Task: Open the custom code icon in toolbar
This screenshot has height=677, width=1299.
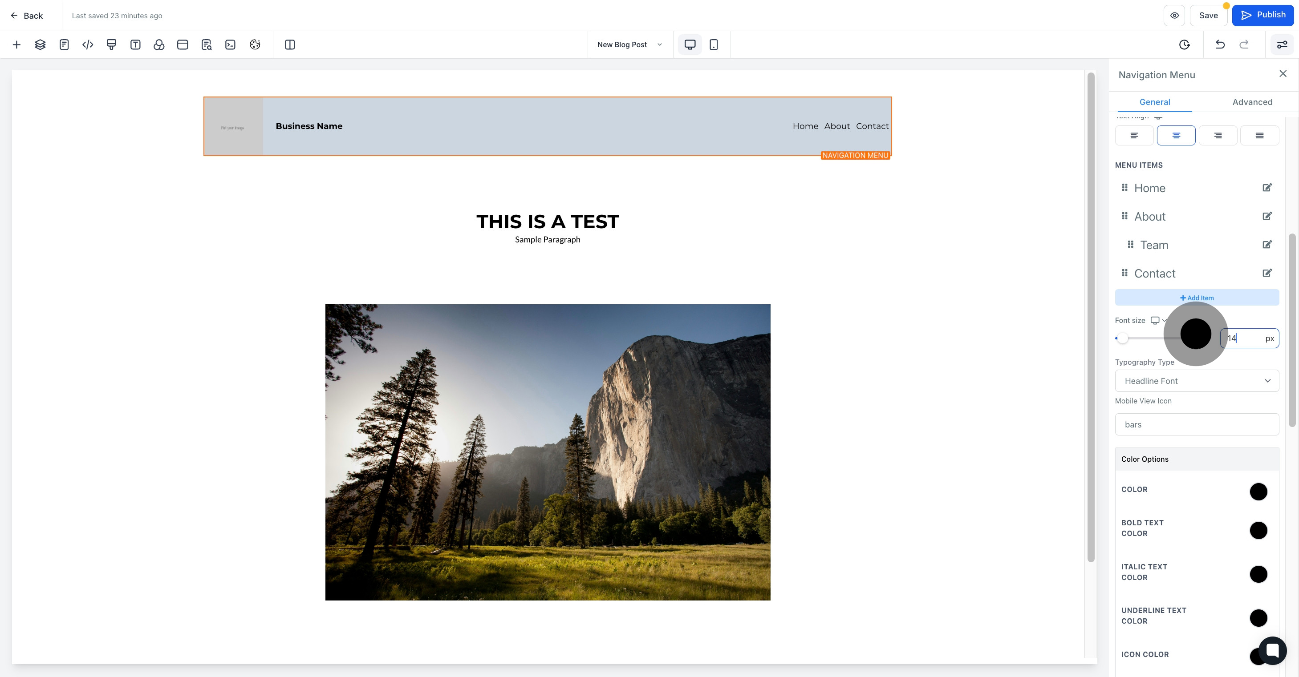Action: pos(88,45)
